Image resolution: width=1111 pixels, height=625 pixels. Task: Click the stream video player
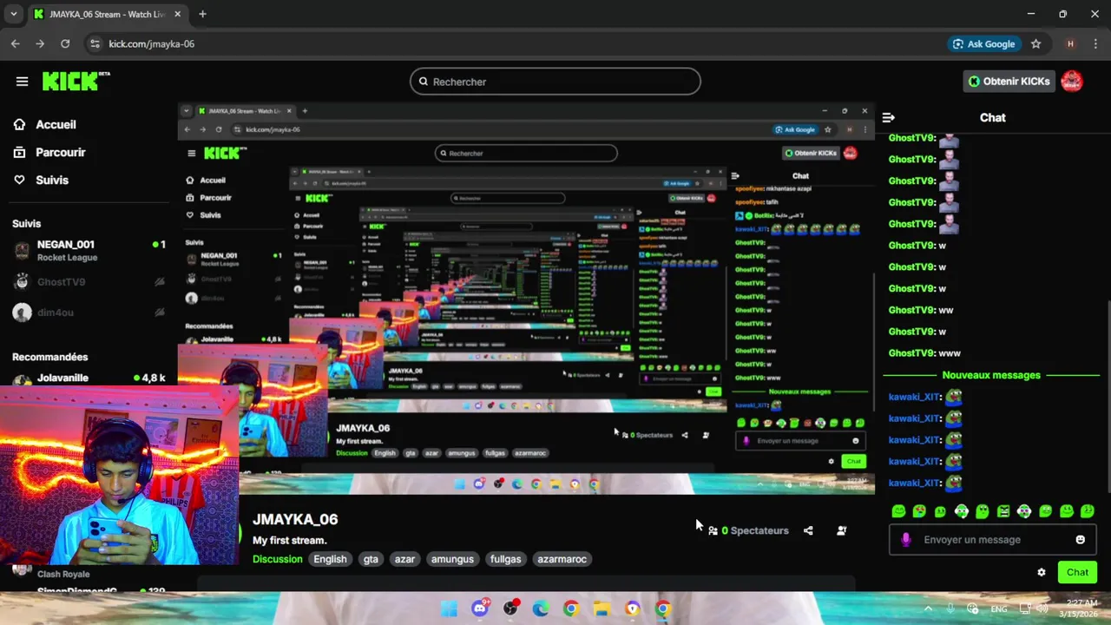[526, 299]
